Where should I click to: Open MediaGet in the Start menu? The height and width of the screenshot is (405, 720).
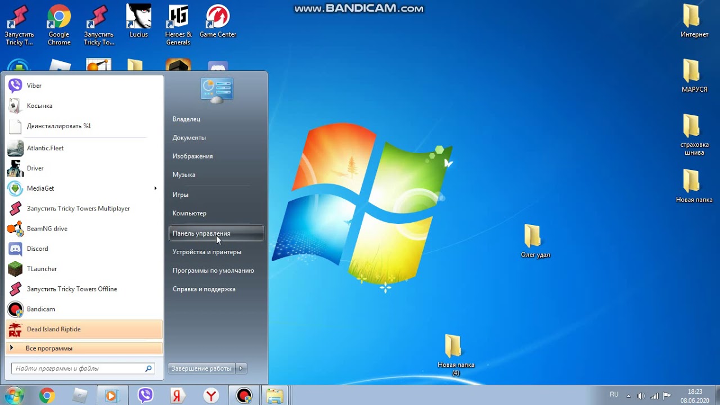(84, 188)
